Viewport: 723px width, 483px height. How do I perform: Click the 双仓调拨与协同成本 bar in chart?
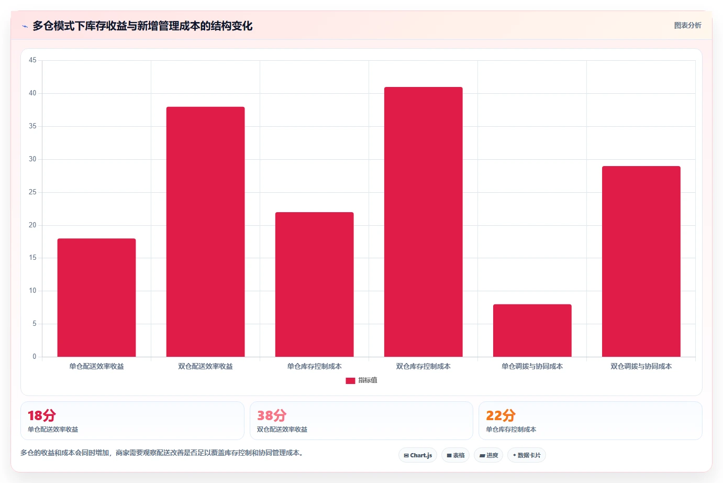[x=641, y=261]
